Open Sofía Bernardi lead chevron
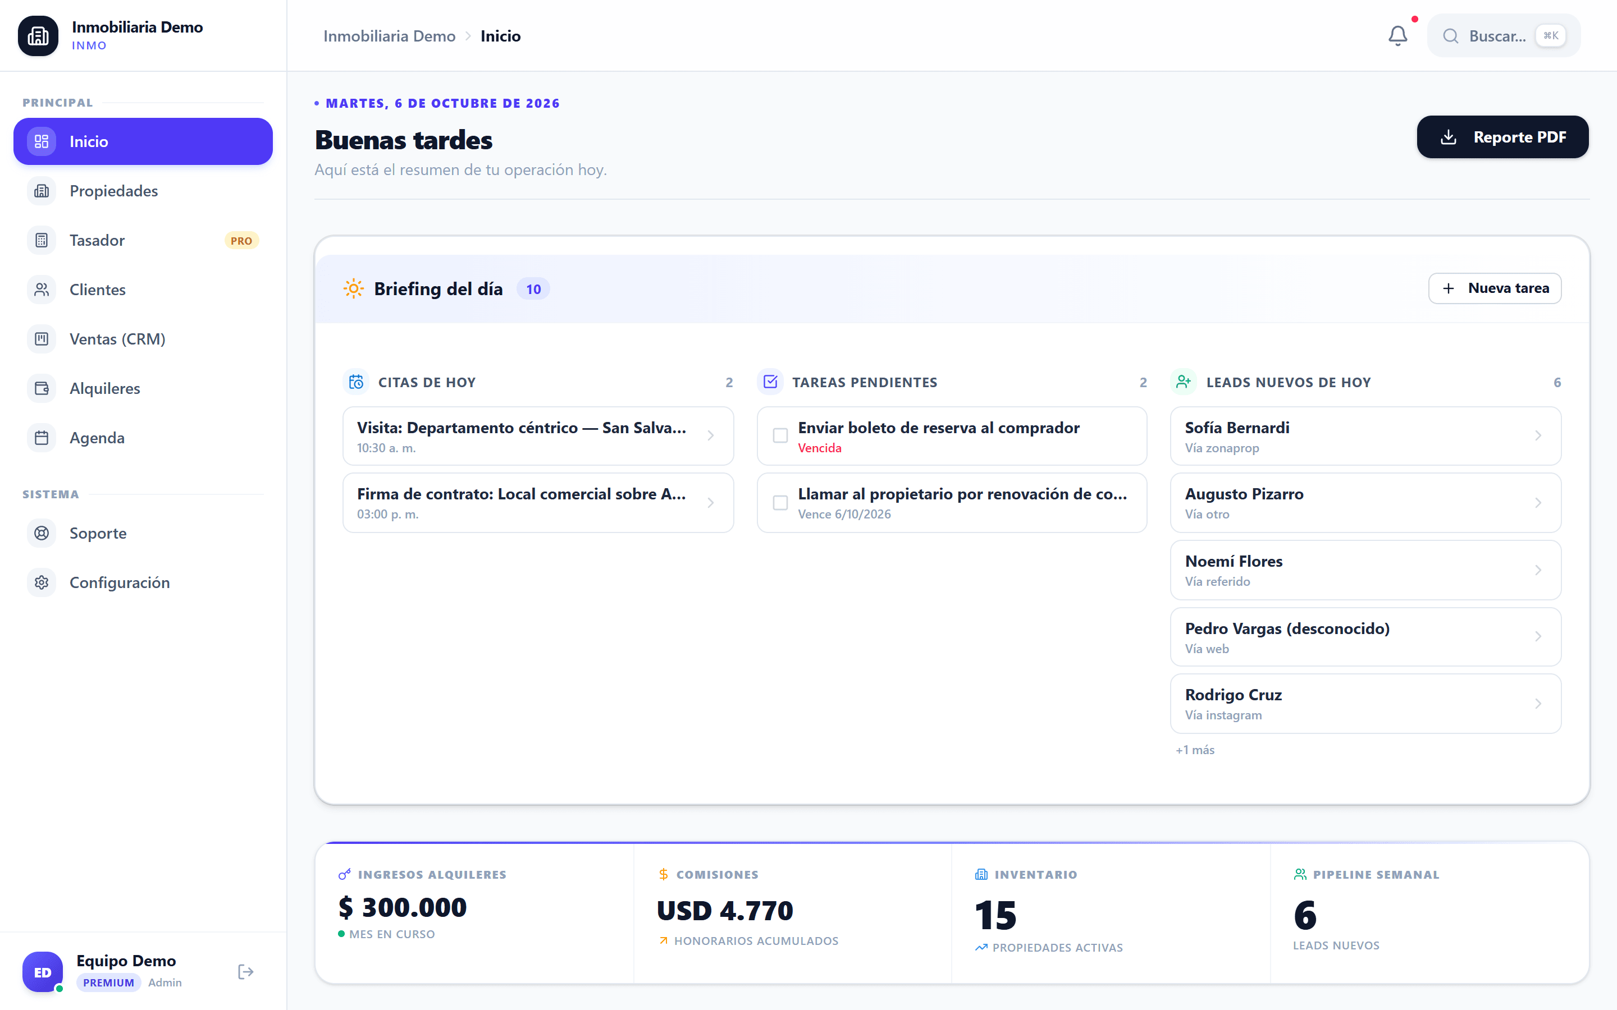The image size is (1617, 1010). pyautogui.click(x=1538, y=435)
